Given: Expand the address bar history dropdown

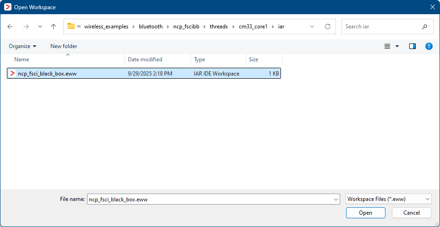Looking at the screenshot, I should 312,27.
